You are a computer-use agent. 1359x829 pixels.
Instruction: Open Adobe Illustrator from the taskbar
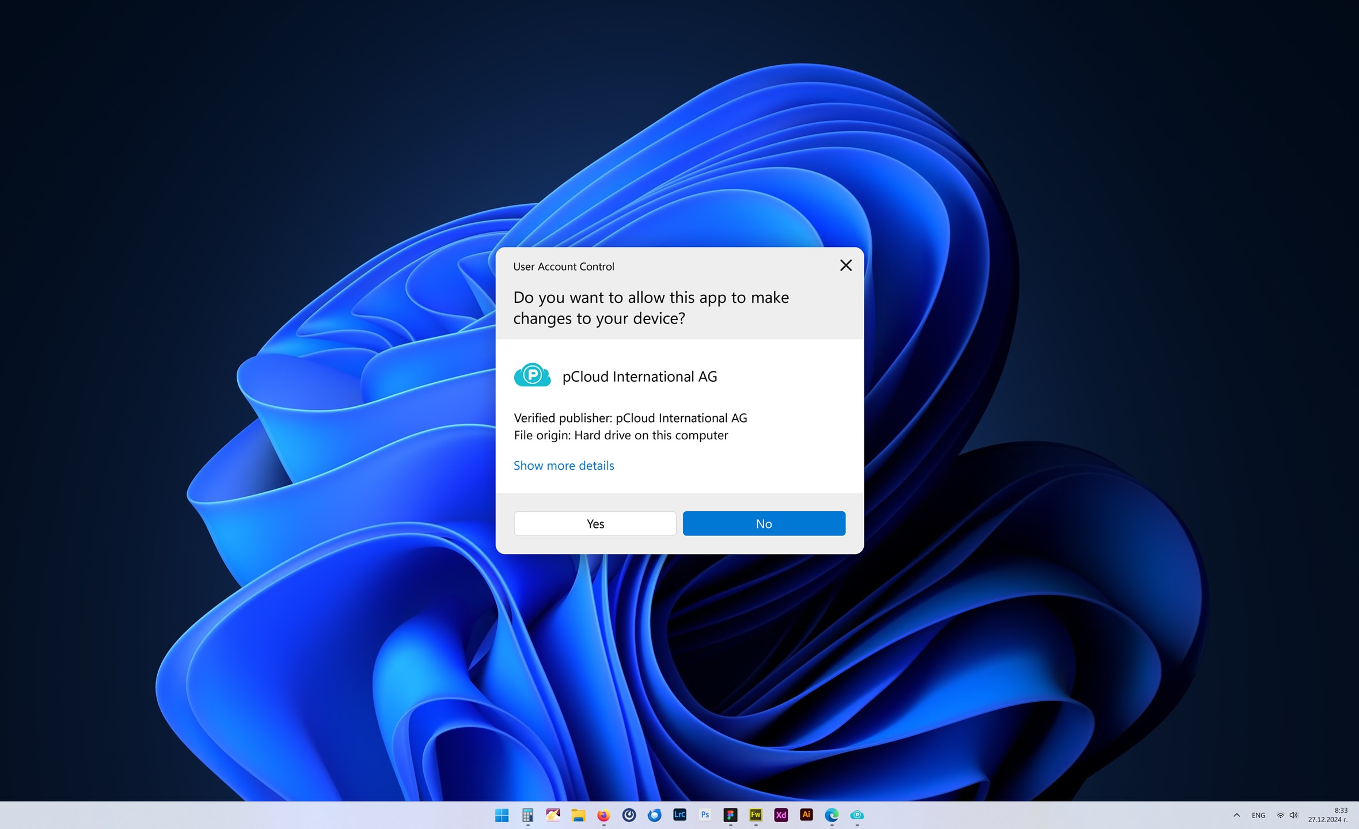(806, 815)
